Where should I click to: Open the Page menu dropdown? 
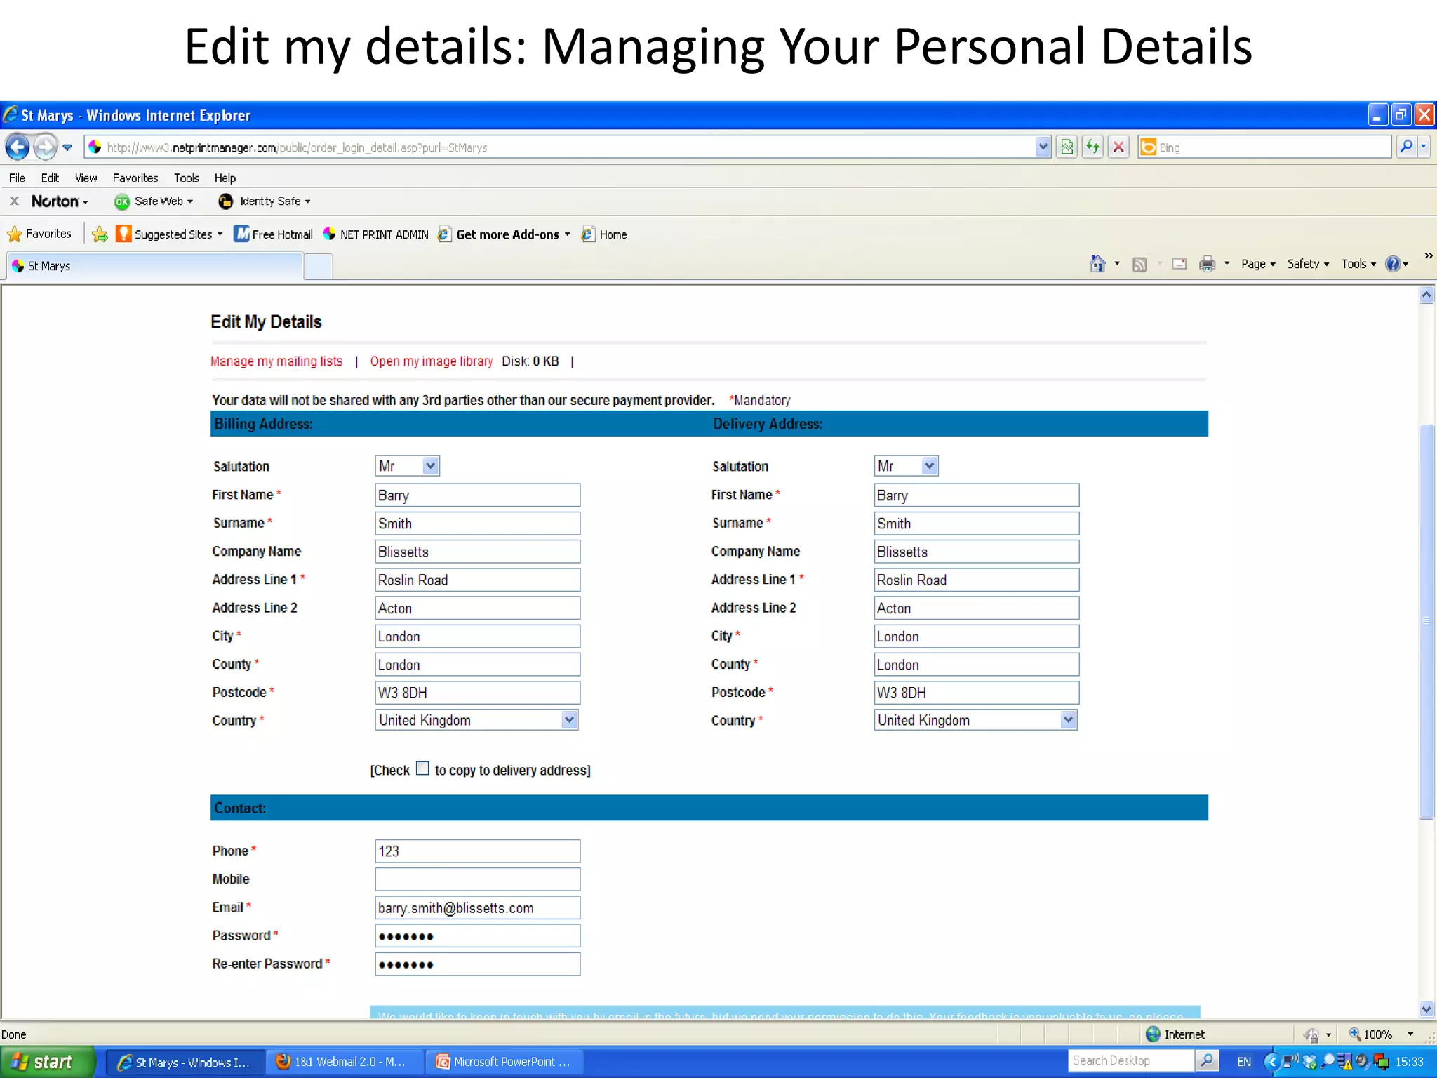[x=1258, y=264]
